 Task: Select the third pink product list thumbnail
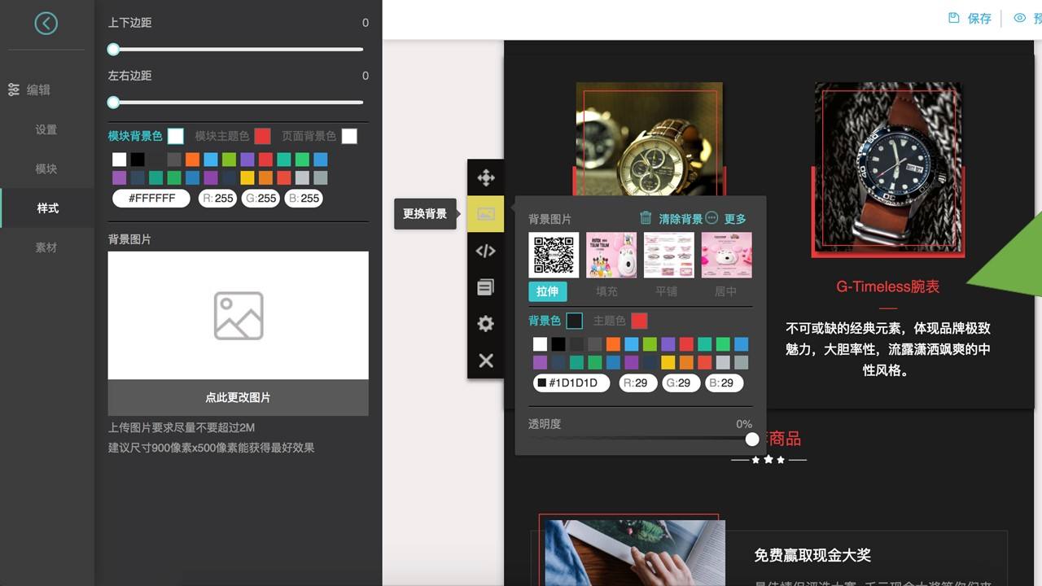pos(669,255)
